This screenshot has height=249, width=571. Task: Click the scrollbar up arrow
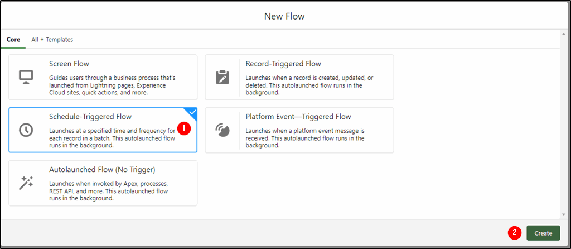coord(564,34)
